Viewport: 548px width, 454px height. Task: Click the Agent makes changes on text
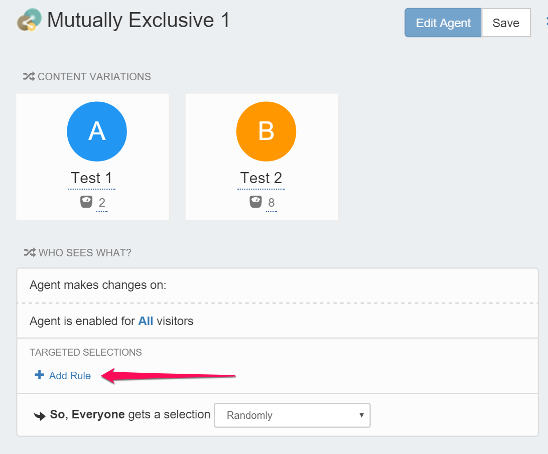[x=98, y=285]
